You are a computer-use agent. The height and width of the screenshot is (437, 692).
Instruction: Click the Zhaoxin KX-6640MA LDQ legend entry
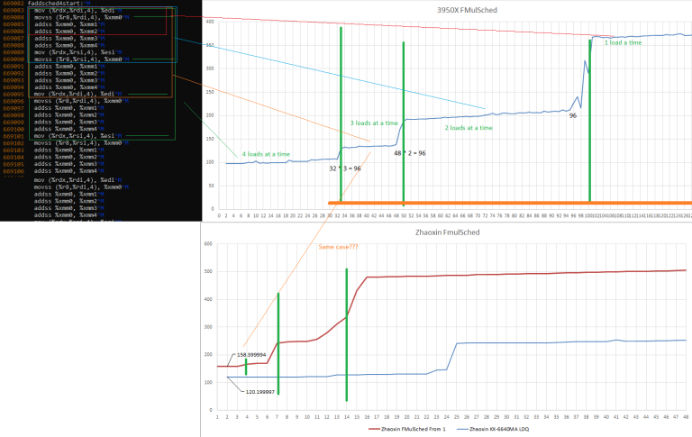(493, 429)
